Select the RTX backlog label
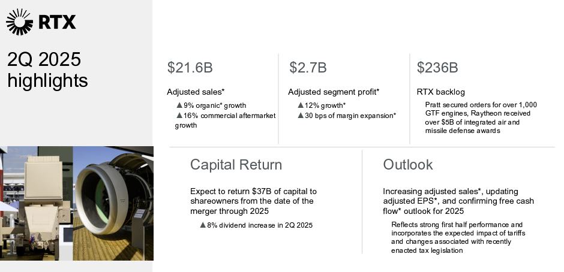 tap(440, 92)
